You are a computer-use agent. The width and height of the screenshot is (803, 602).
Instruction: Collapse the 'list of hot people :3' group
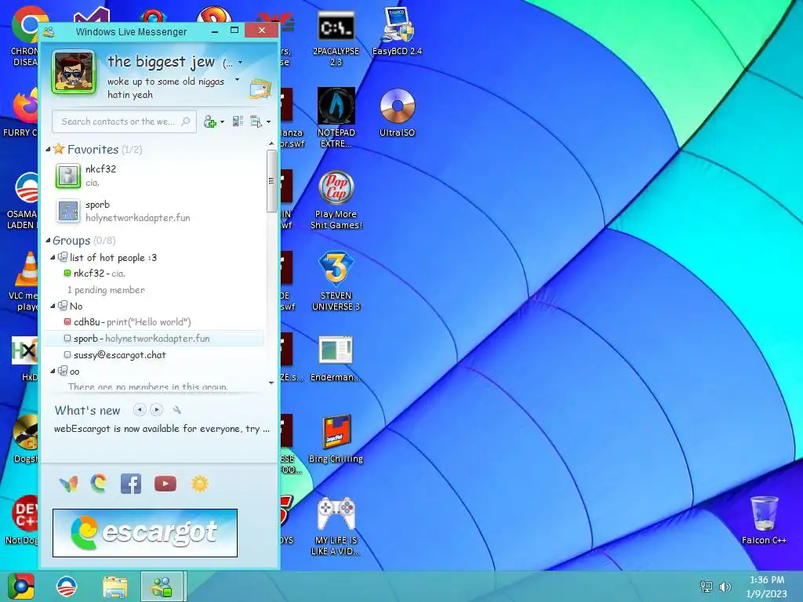(53, 257)
